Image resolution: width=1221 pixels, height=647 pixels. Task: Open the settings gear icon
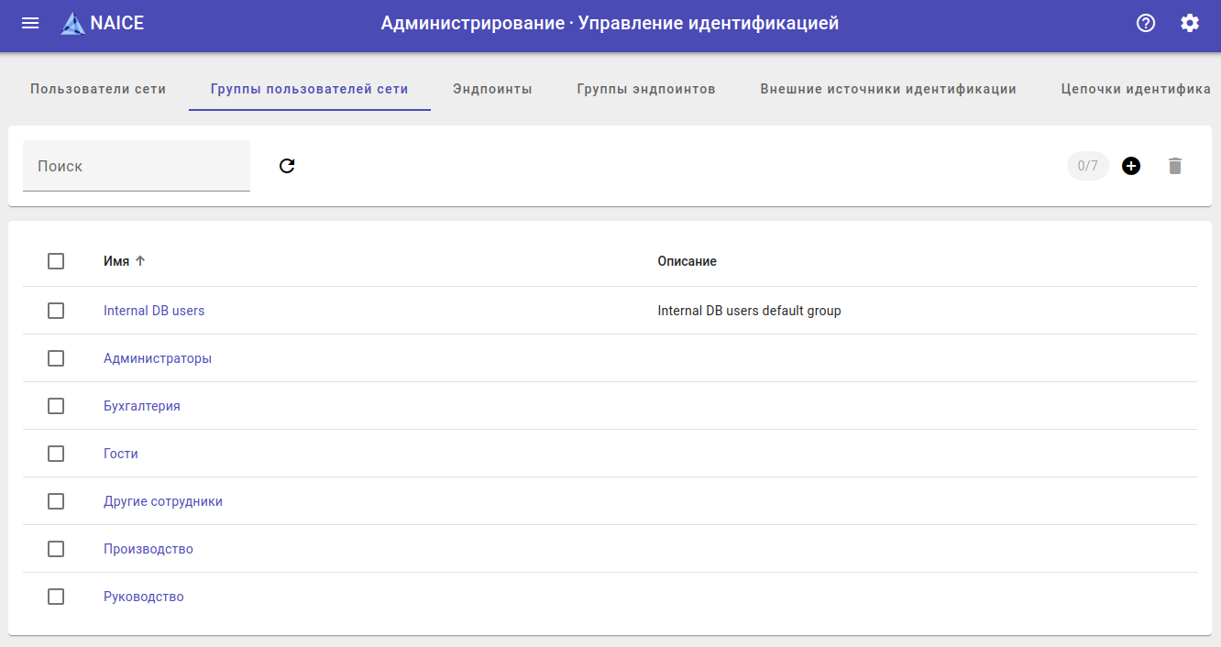click(x=1190, y=23)
